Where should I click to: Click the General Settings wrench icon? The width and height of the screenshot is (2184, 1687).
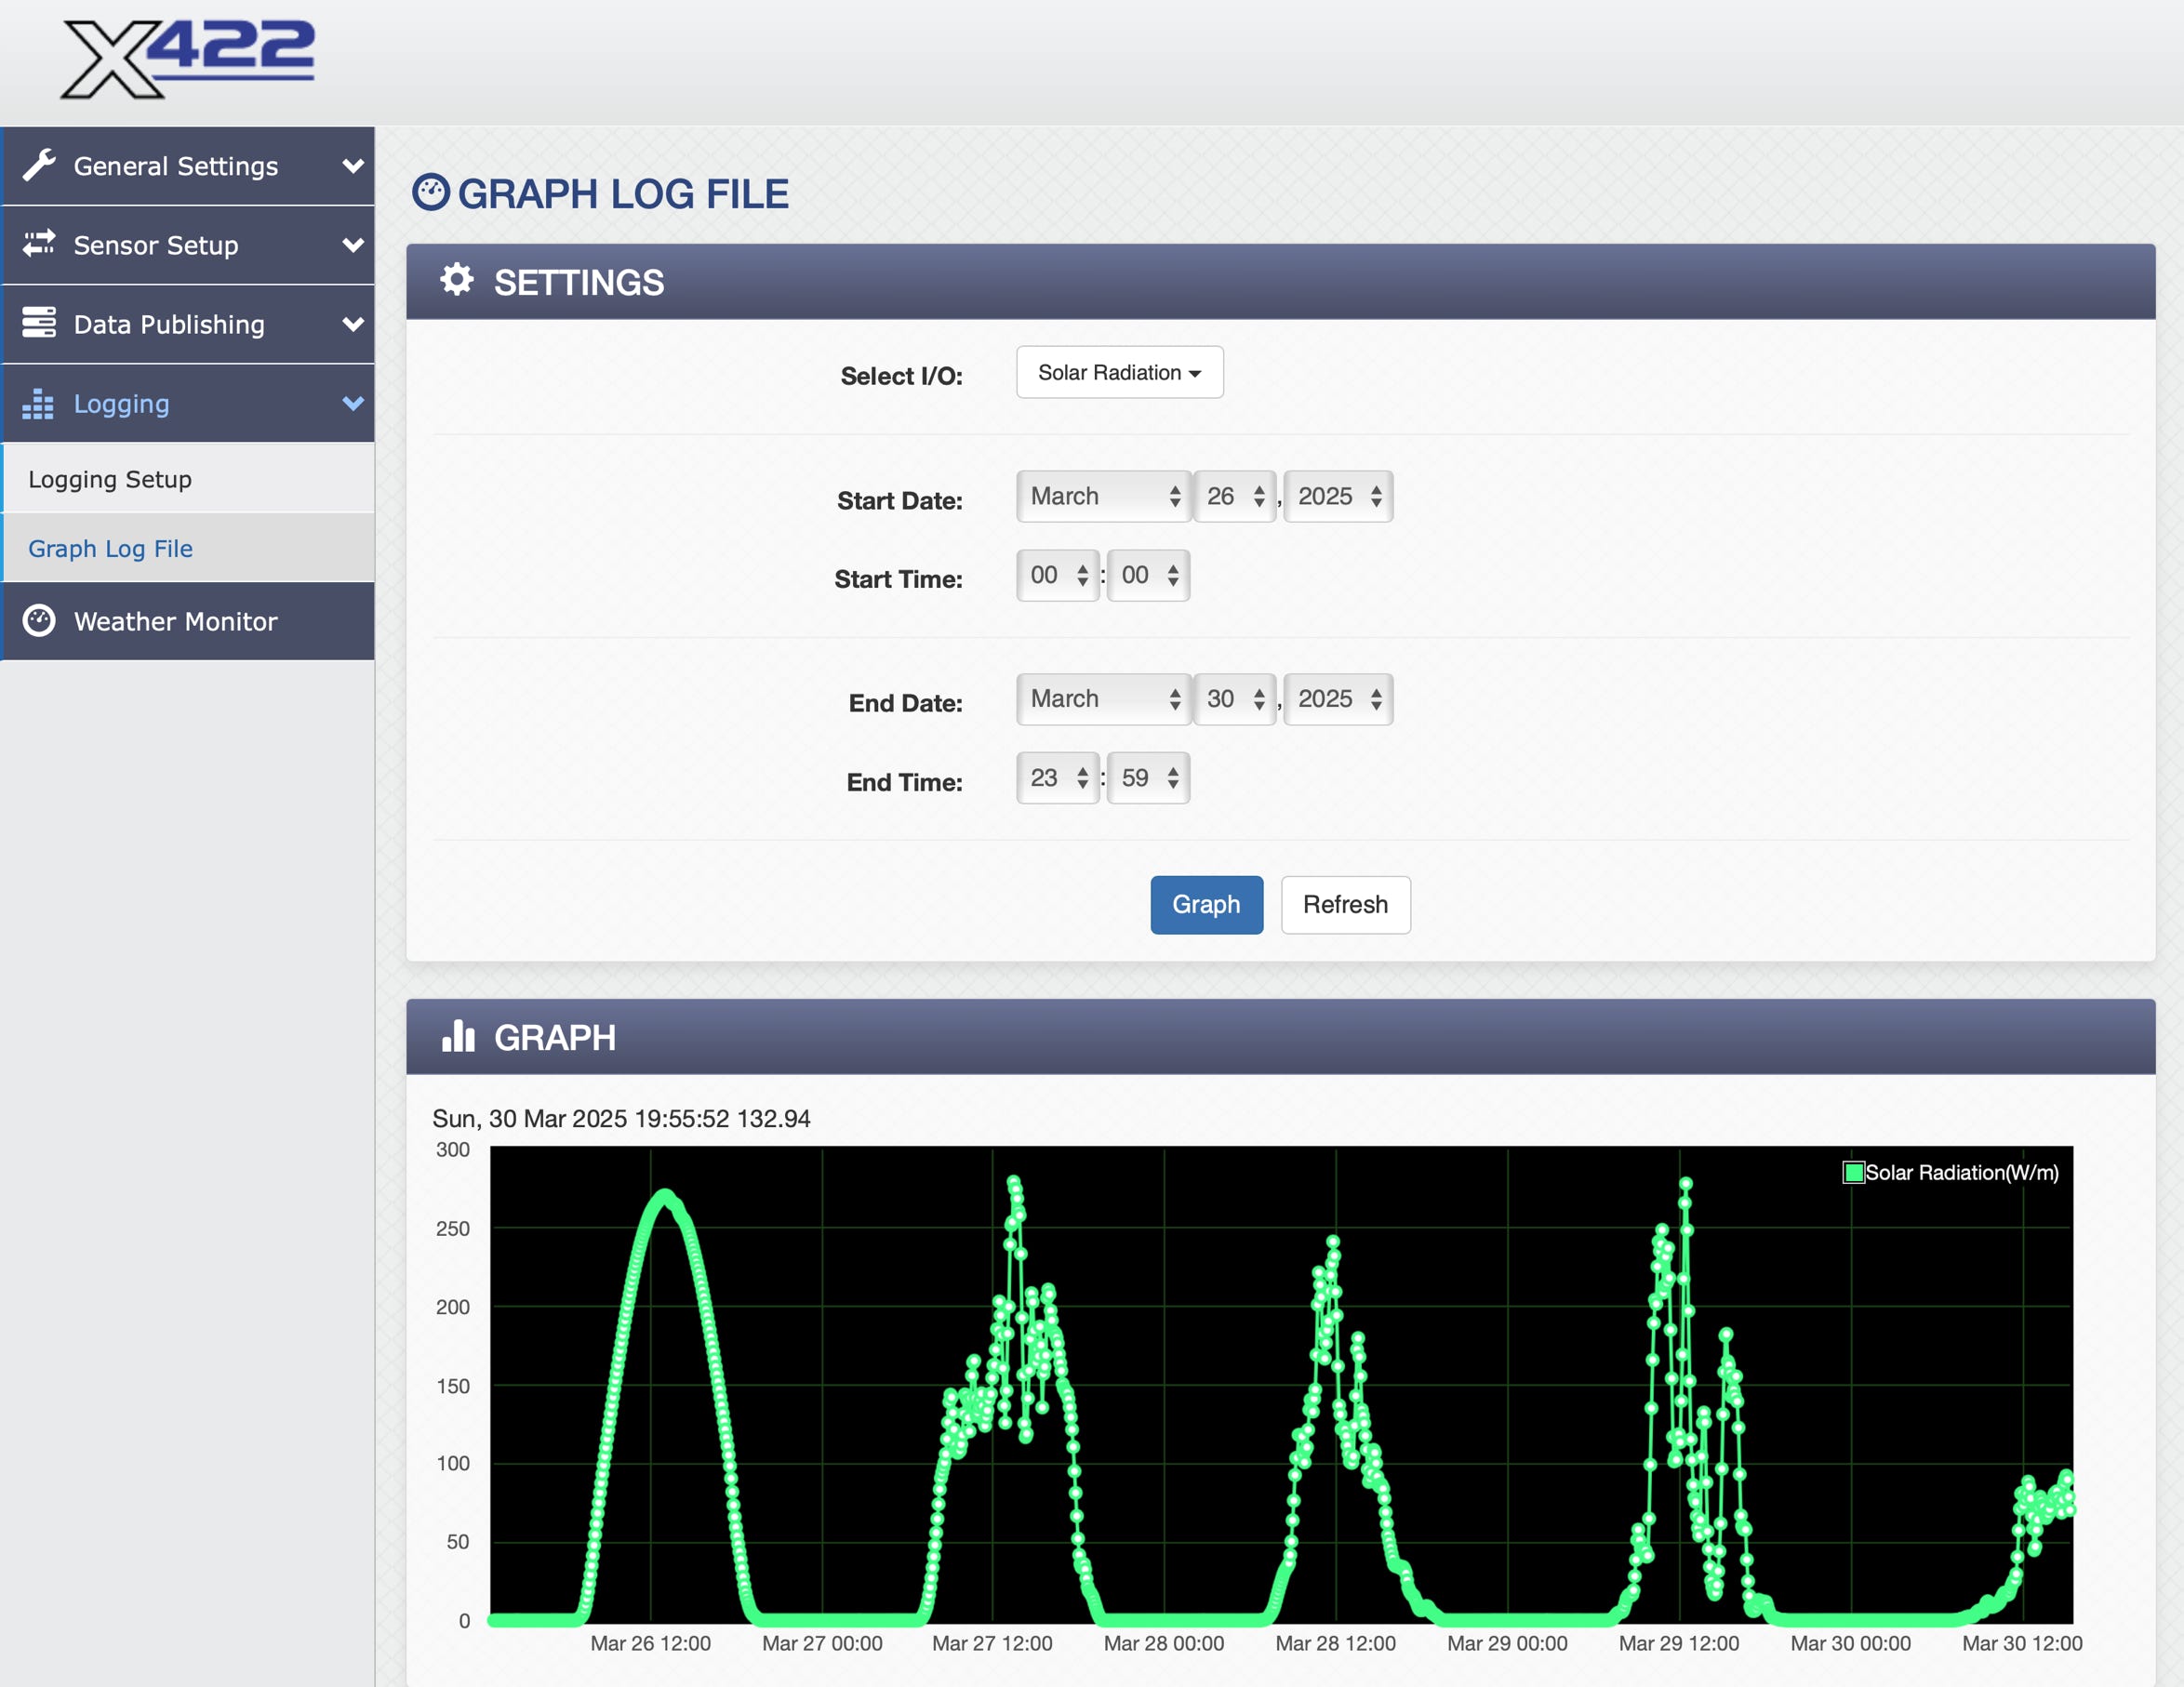click(x=39, y=166)
